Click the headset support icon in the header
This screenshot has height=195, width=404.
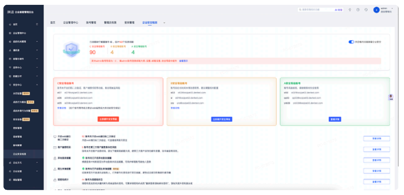point(366,10)
